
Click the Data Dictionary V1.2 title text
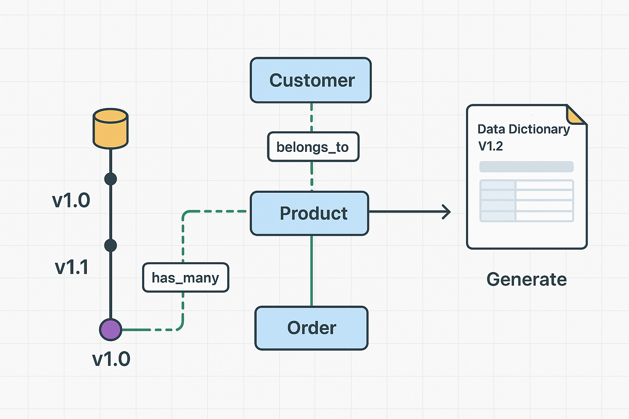524,137
